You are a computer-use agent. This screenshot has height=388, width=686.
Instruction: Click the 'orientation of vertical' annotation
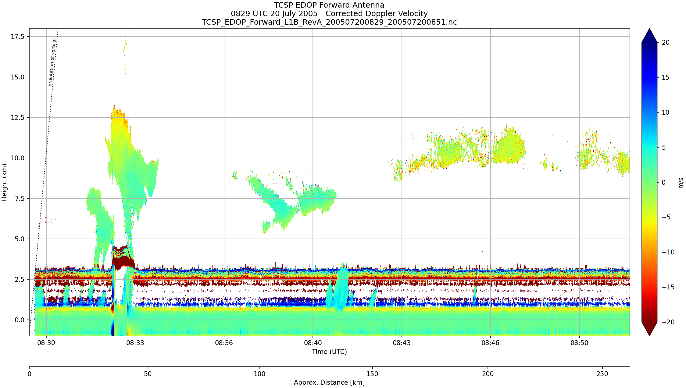[x=52, y=62]
